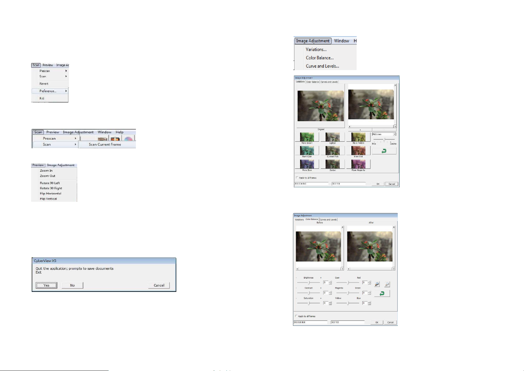
Task: Open the Help menu
Action: coord(119,132)
